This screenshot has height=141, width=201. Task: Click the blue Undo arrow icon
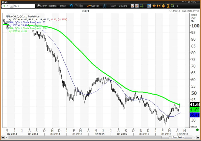click(71, 6)
